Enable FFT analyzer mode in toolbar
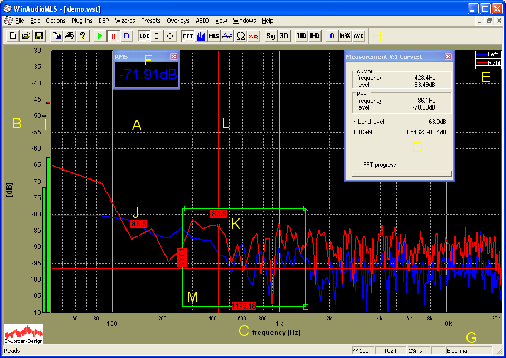 point(187,36)
